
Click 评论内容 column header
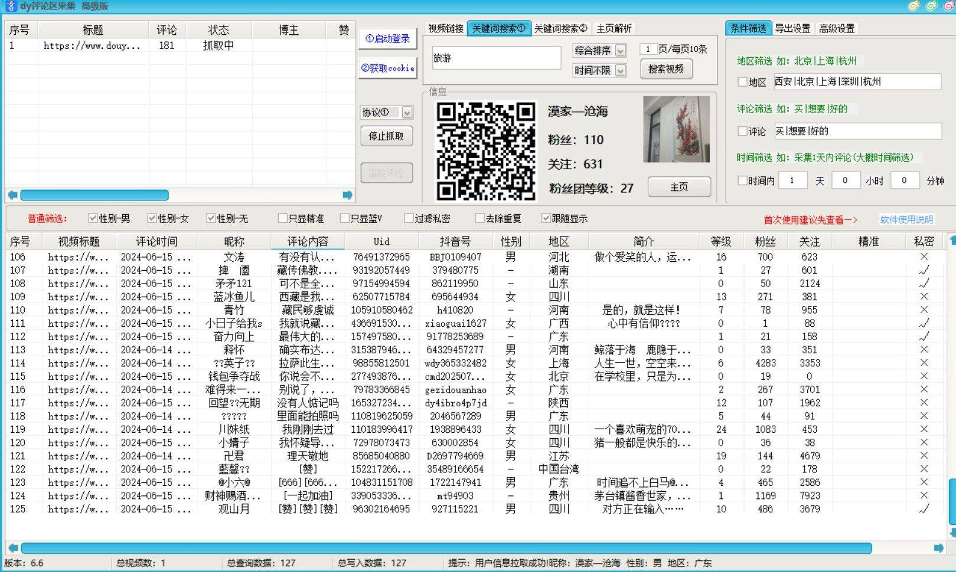click(x=308, y=242)
